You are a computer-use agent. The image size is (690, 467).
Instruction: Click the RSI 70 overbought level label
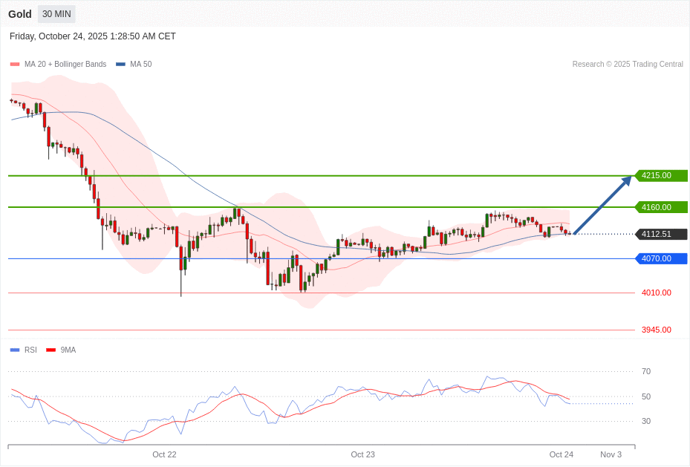[645, 371]
